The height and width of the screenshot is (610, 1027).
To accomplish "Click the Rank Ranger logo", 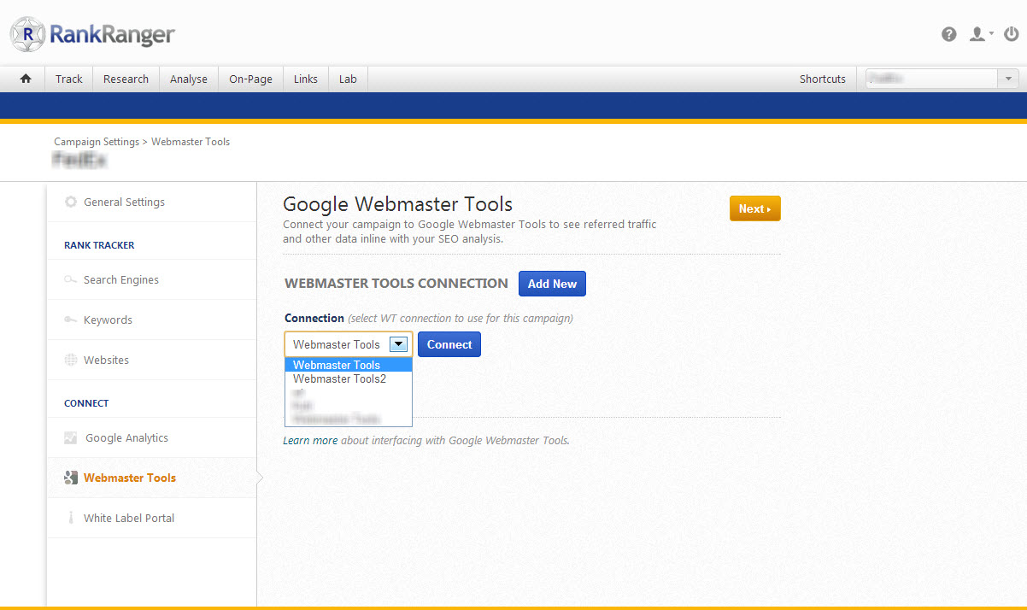I will pos(92,34).
